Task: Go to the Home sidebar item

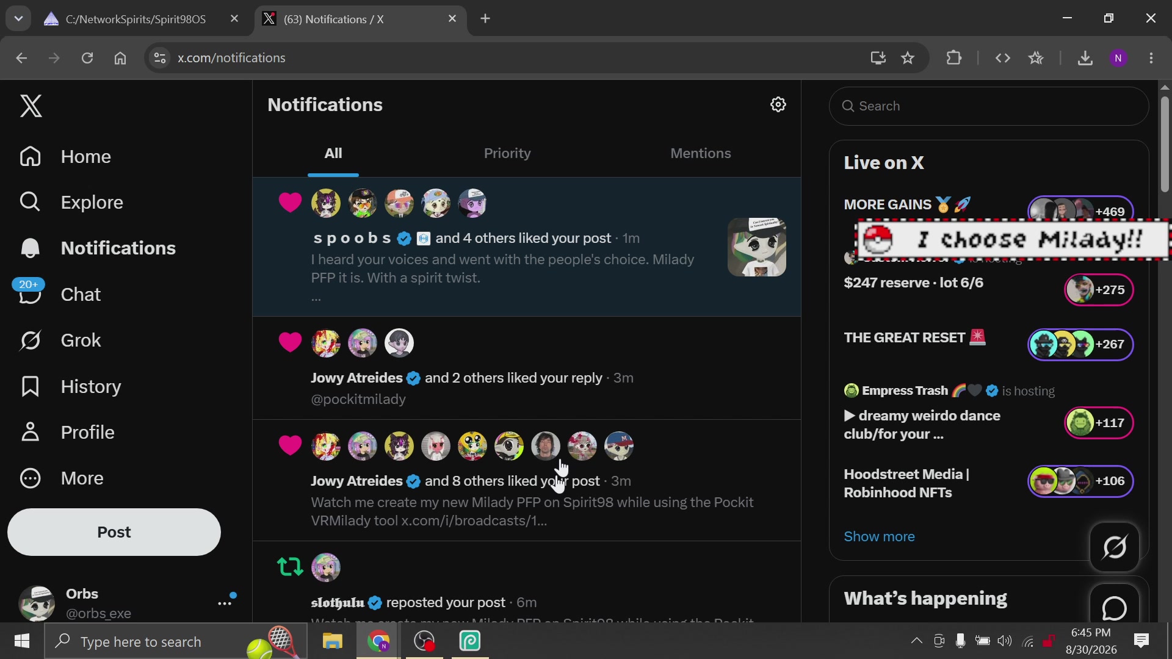Action: pyautogui.click(x=65, y=157)
